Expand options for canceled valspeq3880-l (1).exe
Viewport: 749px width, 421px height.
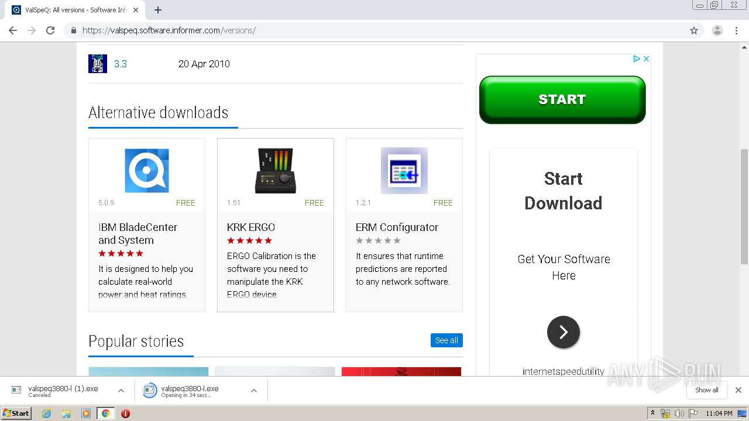point(121,391)
